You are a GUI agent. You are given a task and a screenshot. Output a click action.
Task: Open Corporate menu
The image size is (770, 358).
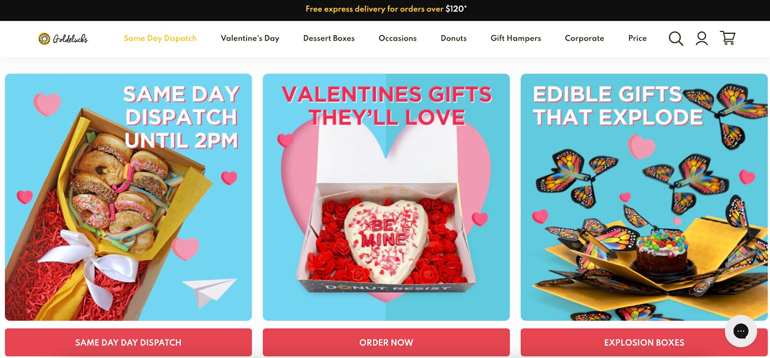tap(584, 38)
